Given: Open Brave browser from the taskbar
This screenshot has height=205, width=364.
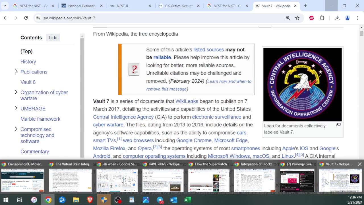Looking at the screenshot, I should tap(90, 200).
